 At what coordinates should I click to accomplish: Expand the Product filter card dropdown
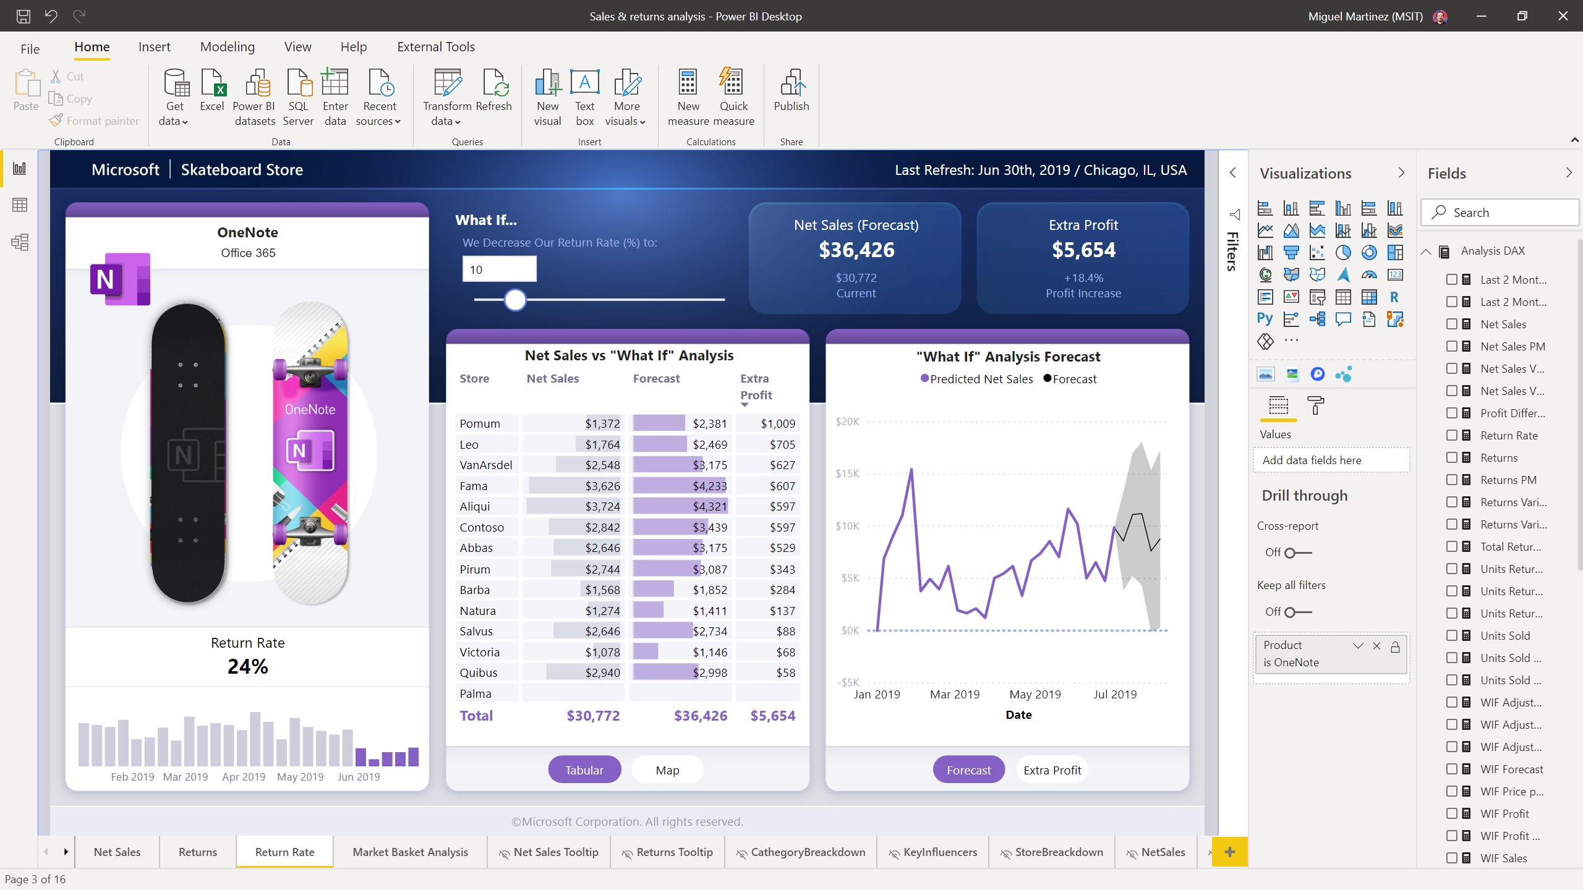pyautogui.click(x=1358, y=645)
